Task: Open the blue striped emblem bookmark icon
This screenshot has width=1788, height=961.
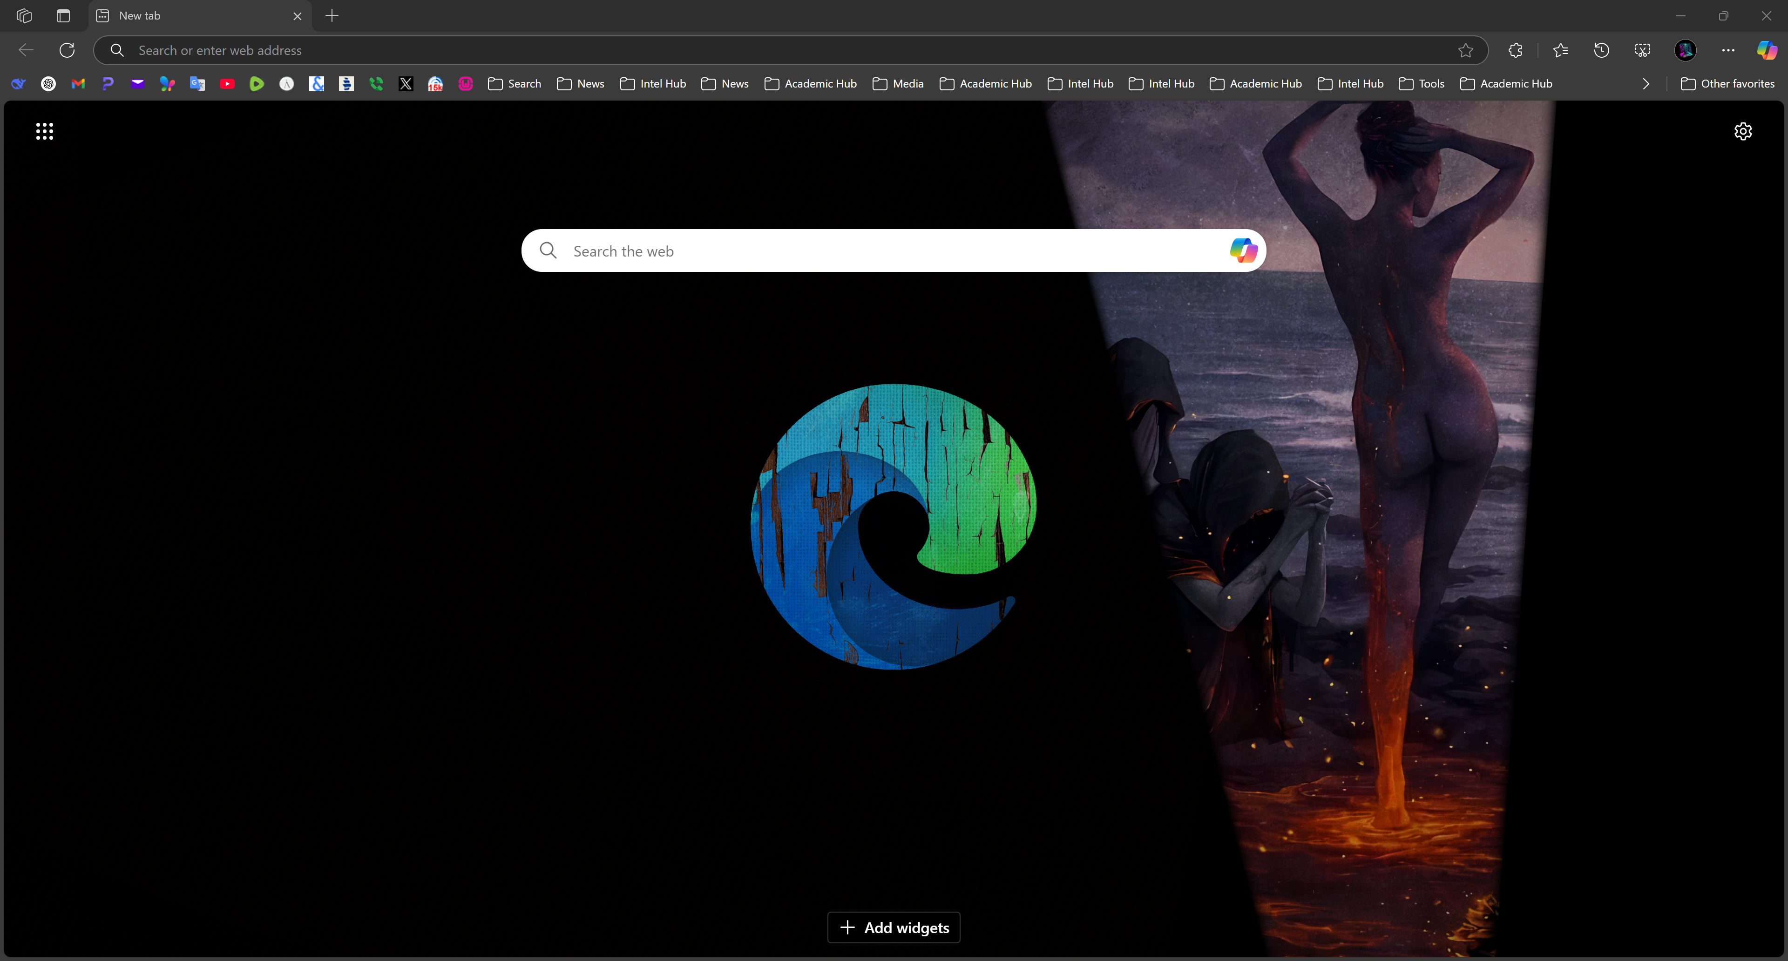Action: (346, 84)
